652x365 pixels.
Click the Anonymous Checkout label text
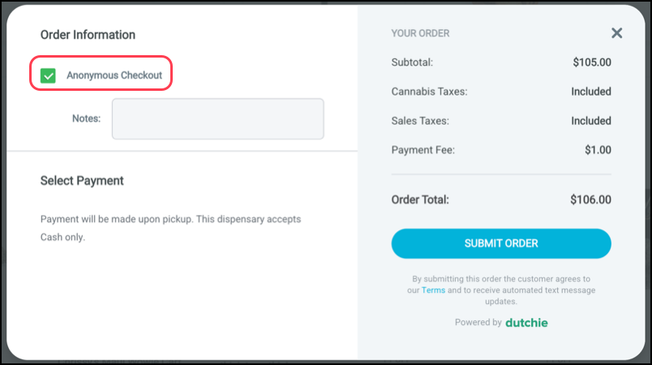click(x=114, y=75)
